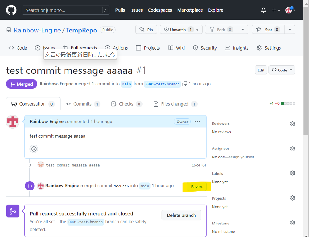Open the comment's three-dot options menu
The height and width of the screenshot is (237, 309).
pos(197,122)
